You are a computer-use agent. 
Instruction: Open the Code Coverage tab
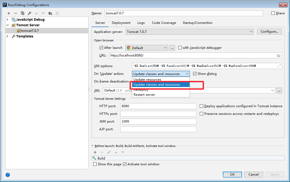(x=164, y=23)
